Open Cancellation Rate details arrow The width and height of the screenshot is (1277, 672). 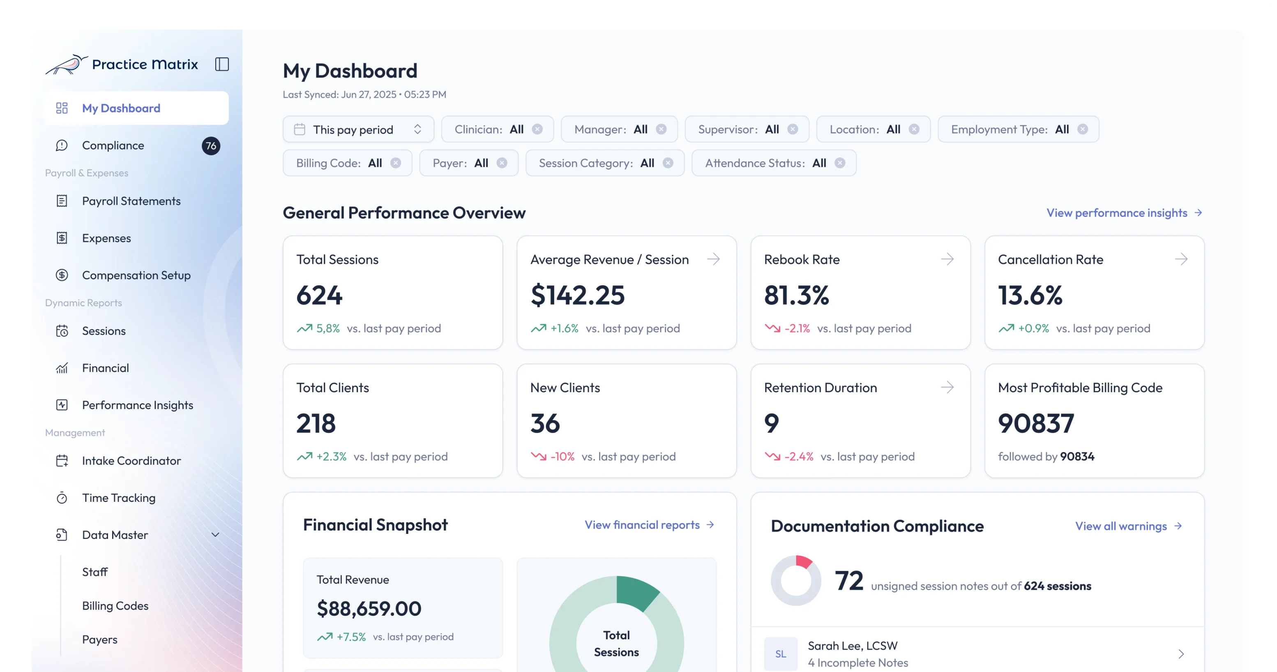coord(1181,259)
